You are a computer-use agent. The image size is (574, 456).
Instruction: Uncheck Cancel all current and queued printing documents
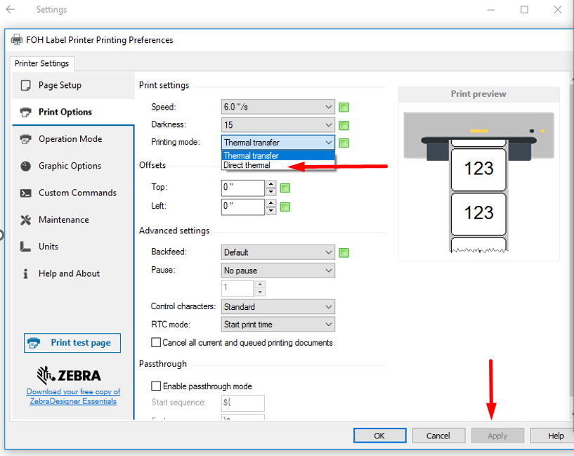click(x=156, y=342)
